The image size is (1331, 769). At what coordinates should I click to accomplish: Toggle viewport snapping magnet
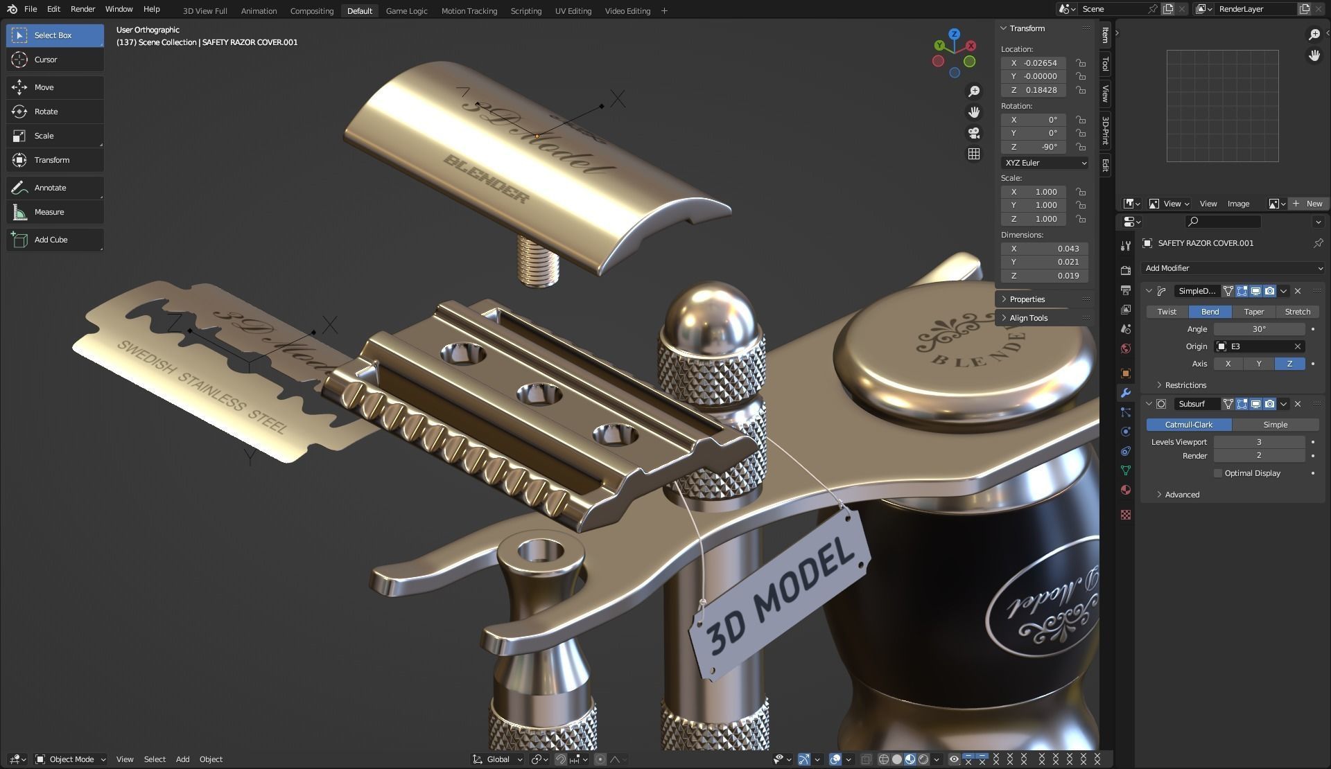(560, 759)
